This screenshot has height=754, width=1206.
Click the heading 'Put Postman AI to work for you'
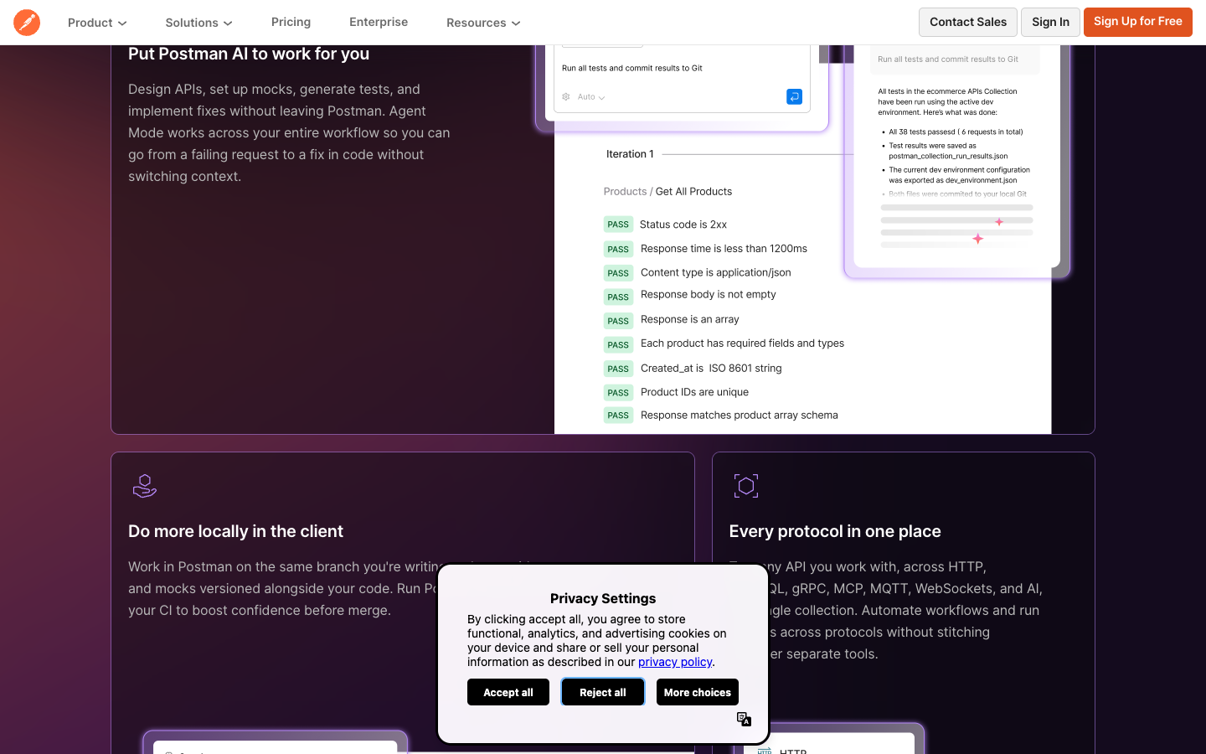pos(249,54)
